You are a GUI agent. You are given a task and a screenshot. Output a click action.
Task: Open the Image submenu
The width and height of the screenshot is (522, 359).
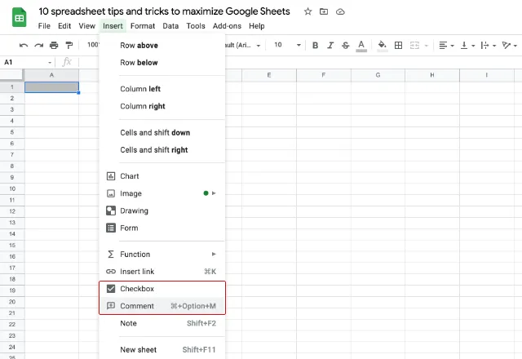[x=162, y=193]
